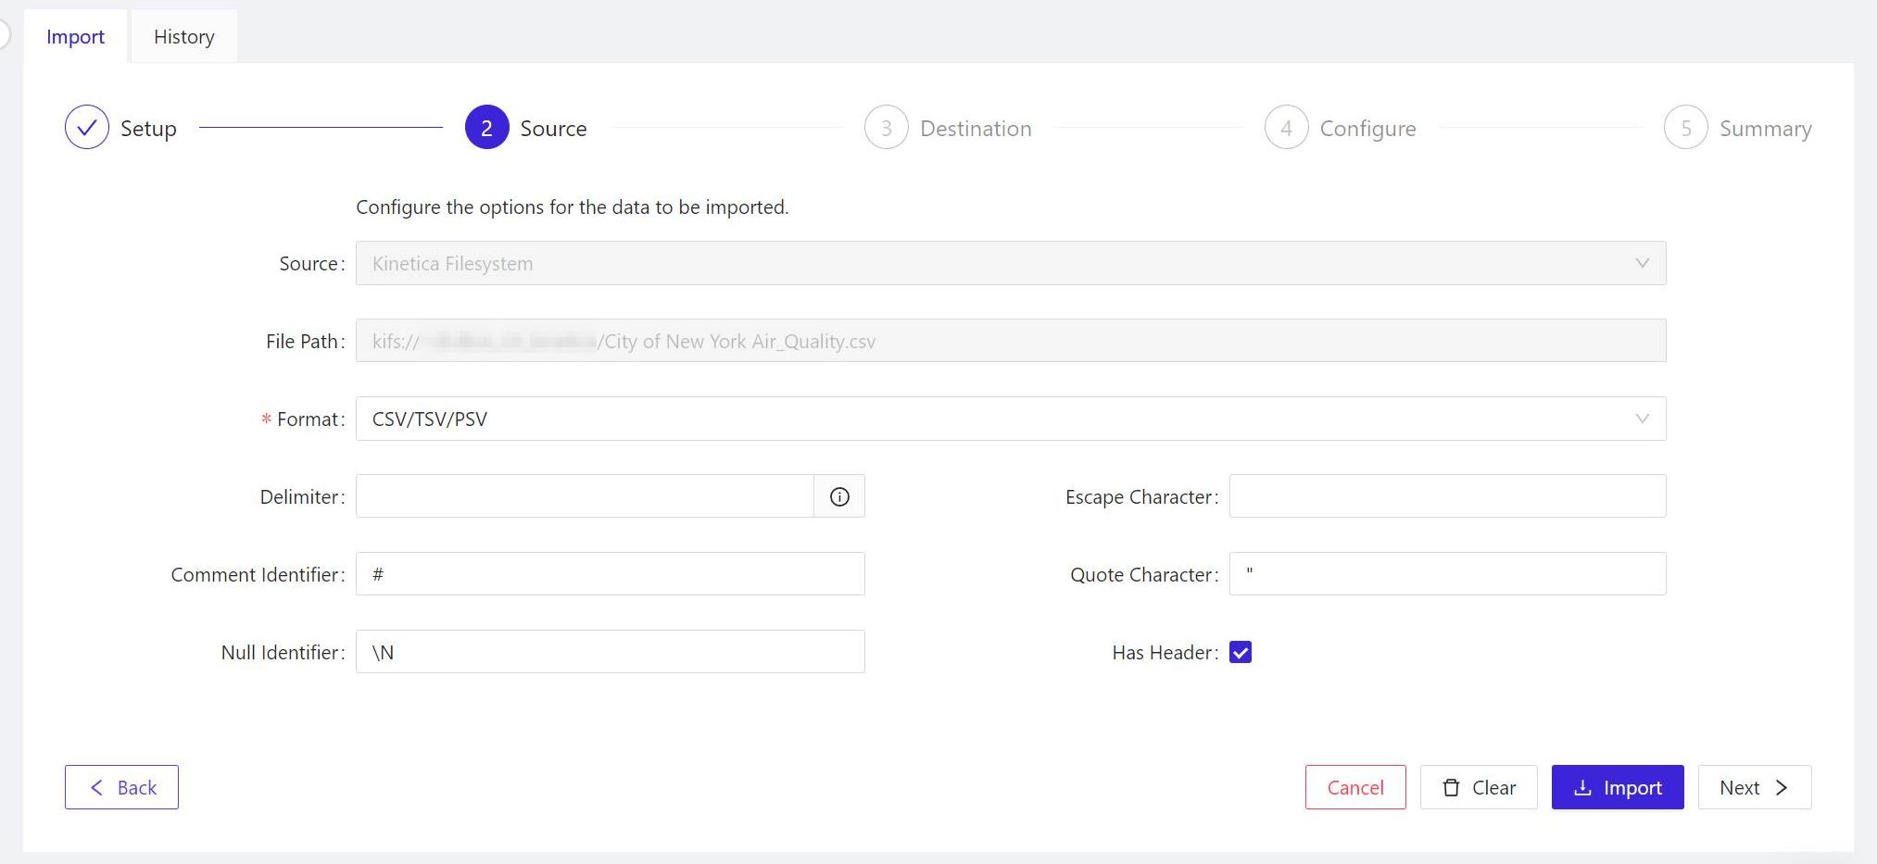Image resolution: width=1877 pixels, height=864 pixels.
Task: Switch to the History tab
Action: click(183, 37)
